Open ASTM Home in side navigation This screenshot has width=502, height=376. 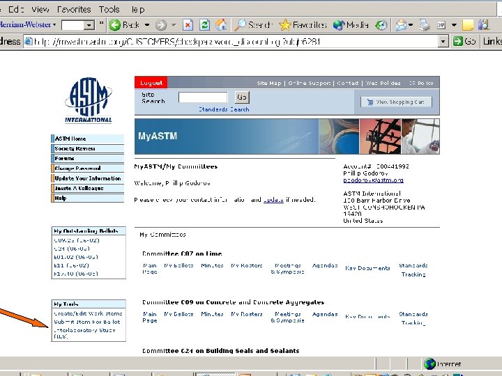click(88, 139)
